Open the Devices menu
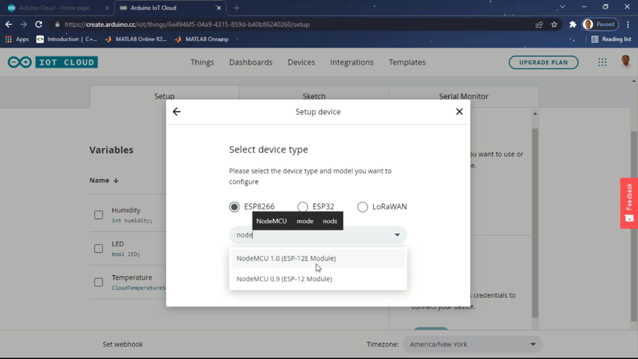This screenshot has height=359, width=638. 301,62
